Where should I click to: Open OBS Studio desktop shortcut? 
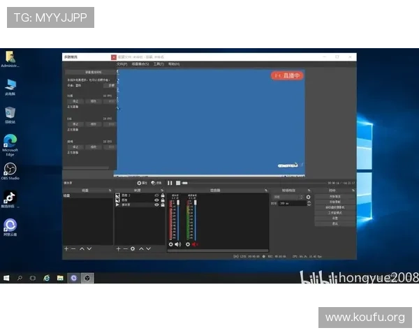10,170
